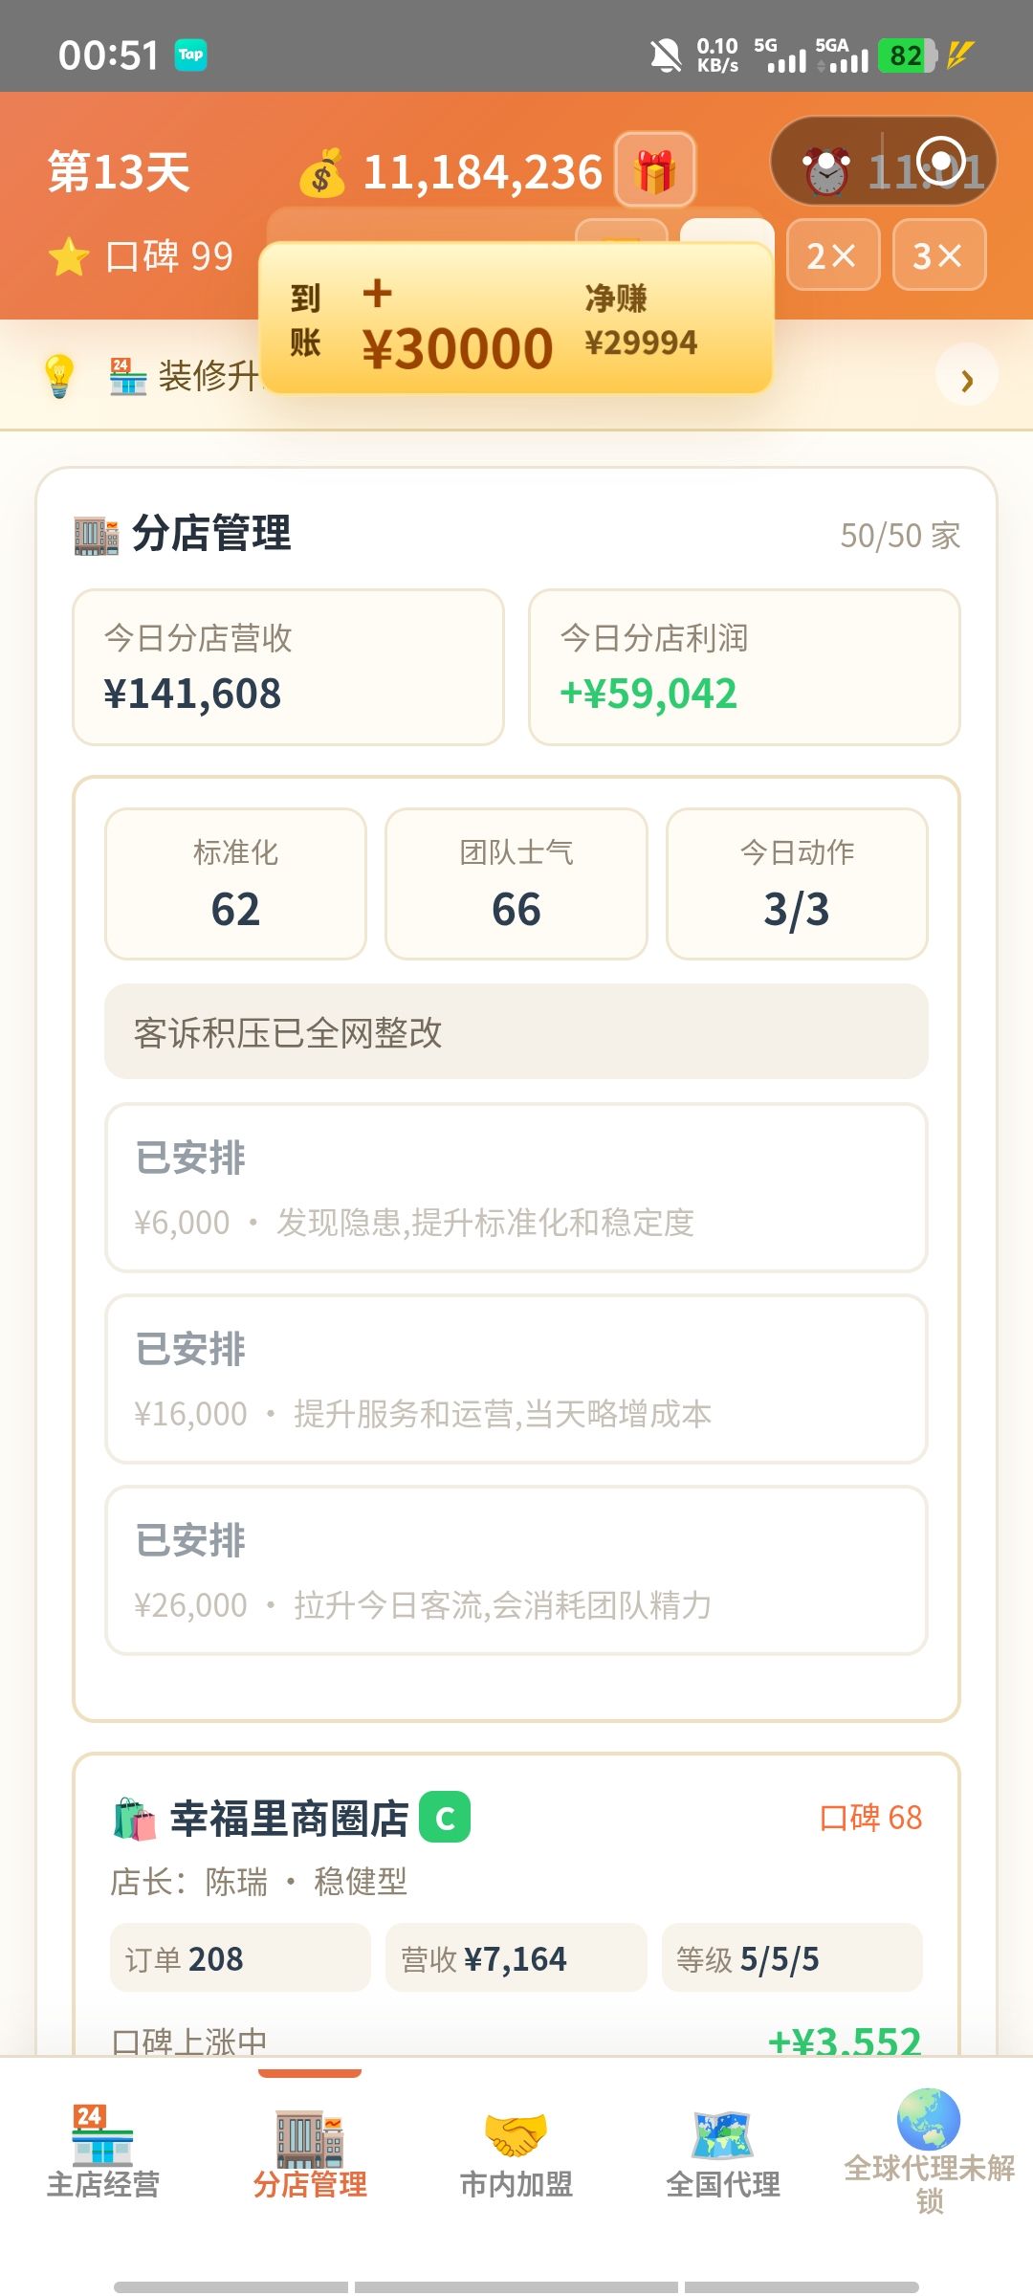The height and width of the screenshot is (2296, 1033).
Task: Select the ¥6,000 已安排 action card
Action: (x=516, y=1187)
